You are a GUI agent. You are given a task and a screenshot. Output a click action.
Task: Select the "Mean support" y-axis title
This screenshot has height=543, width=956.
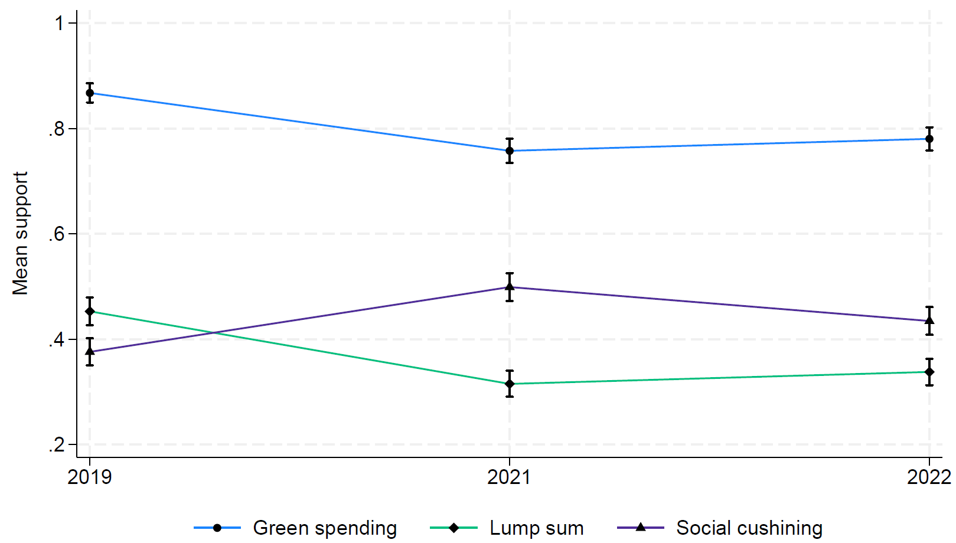(x=21, y=233)
